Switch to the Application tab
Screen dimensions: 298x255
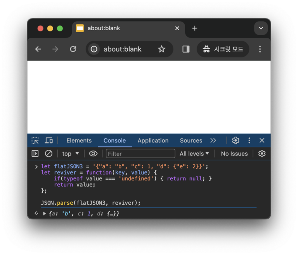click(153, 141)
